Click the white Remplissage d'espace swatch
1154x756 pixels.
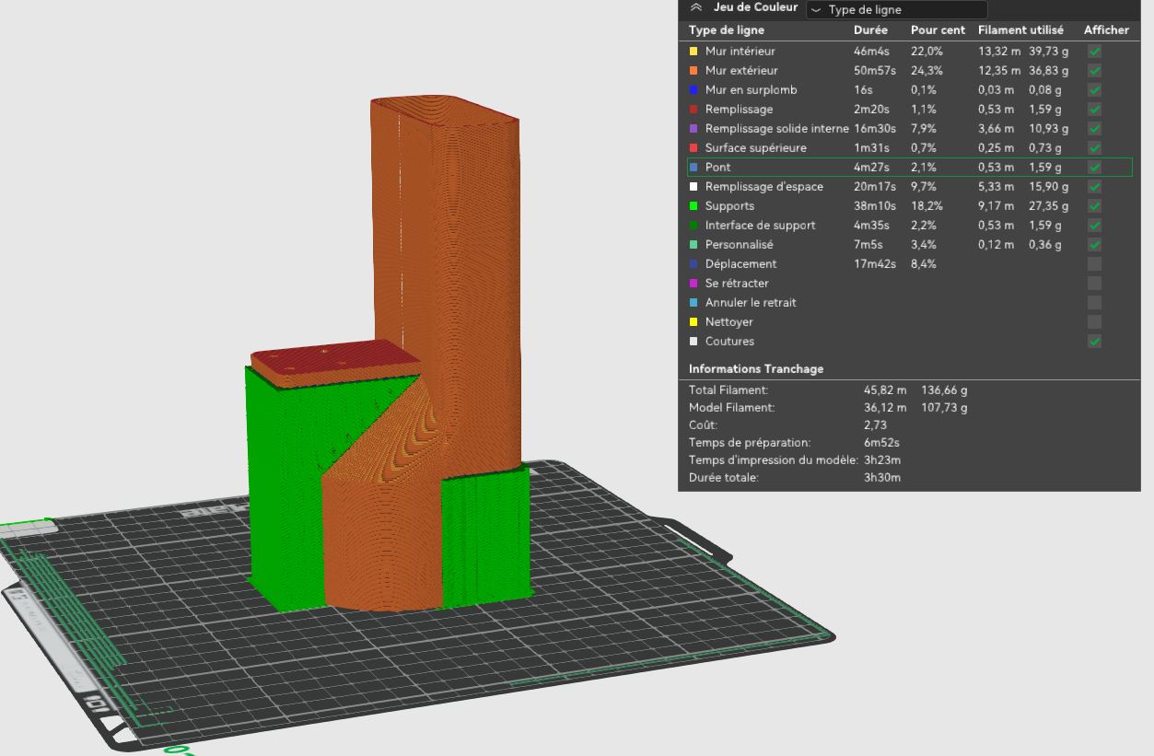pyautogui.click(x=694, y=187)
